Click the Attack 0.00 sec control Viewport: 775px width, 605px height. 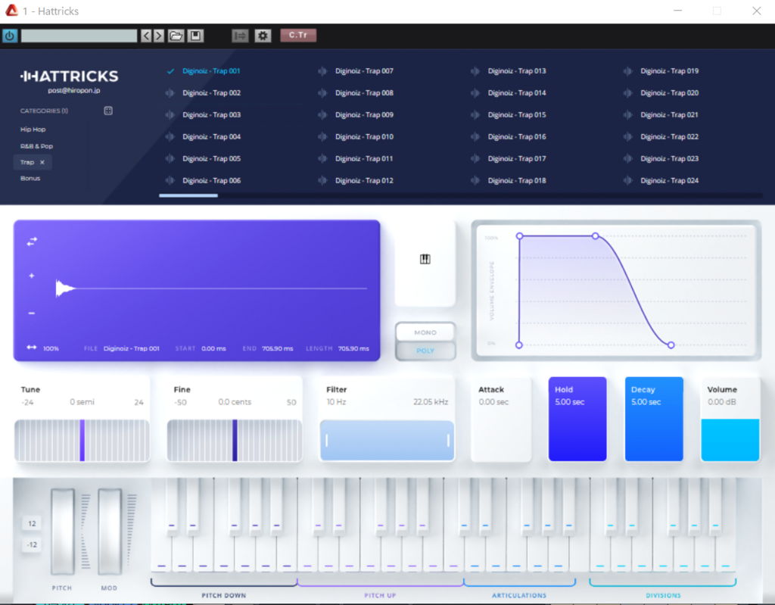tap(501, 419)
